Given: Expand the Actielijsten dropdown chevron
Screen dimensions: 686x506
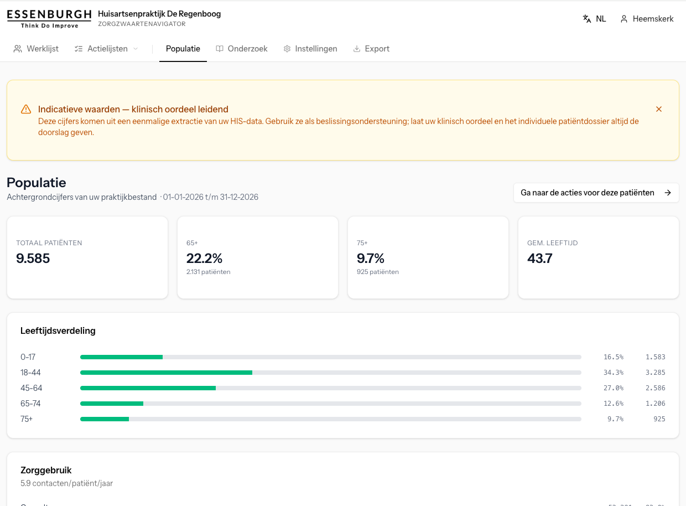Looking at the screenshot, I should [136, 49].
